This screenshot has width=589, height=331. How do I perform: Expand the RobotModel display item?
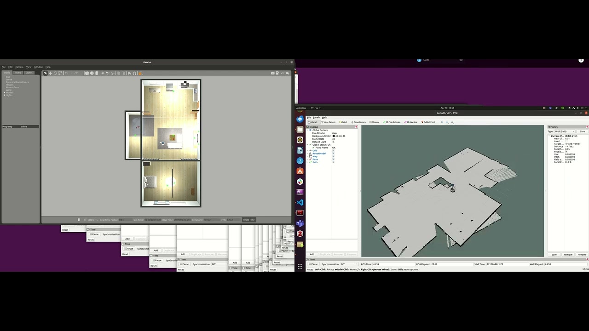click(308, 154)
